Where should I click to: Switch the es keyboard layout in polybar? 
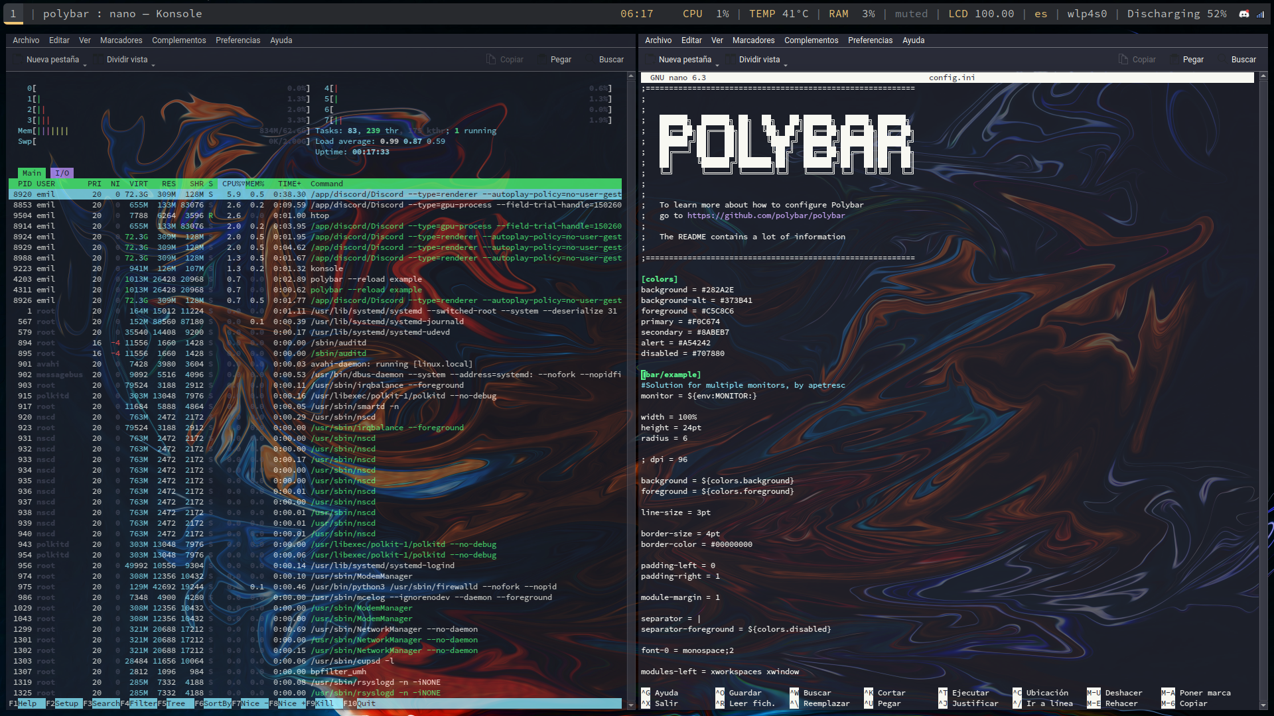pos(1040,13)
